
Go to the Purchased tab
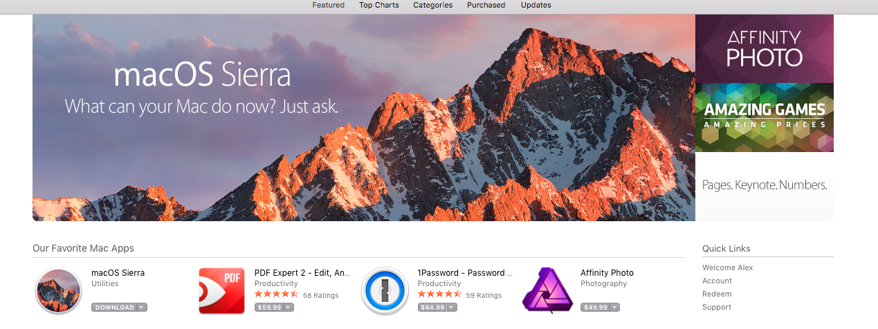click(486, 6)
